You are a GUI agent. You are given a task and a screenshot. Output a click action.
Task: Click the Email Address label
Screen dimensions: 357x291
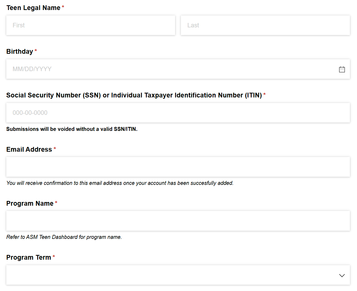pos(29,149)
